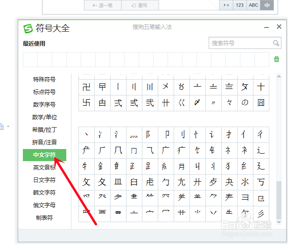Insert the 辶 radical
The height and width of the screenshot is (244, 288).
click(261, 150)
